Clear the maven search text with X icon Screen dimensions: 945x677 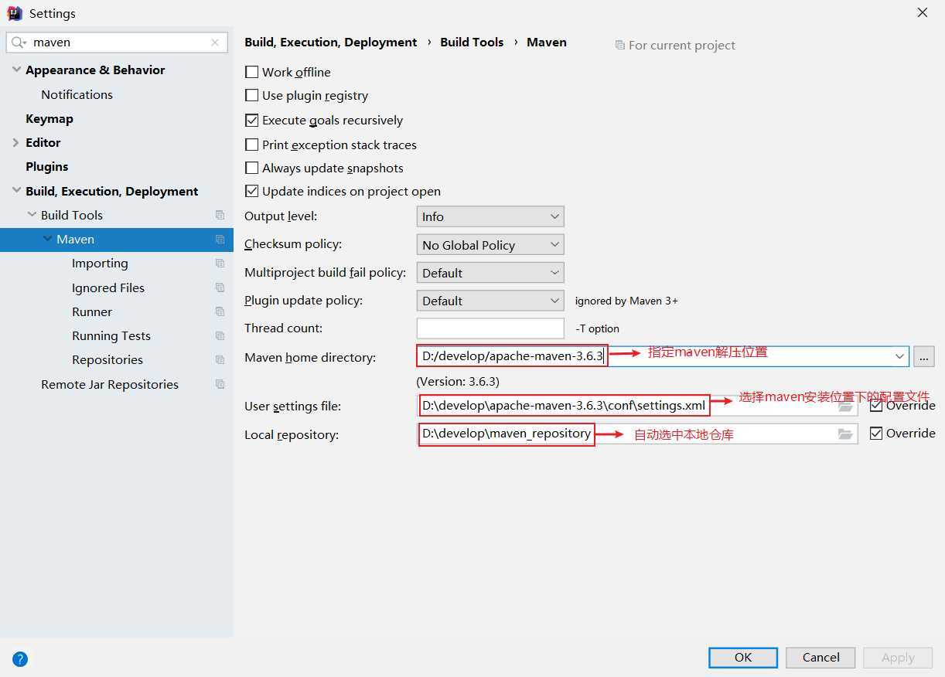pos(215,43)
